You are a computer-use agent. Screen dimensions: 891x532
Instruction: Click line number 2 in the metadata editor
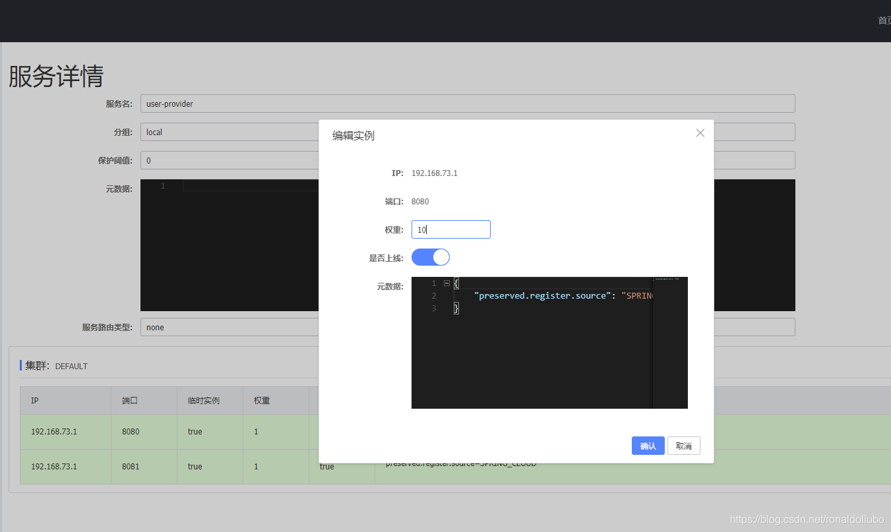click(x=433, y=295)
